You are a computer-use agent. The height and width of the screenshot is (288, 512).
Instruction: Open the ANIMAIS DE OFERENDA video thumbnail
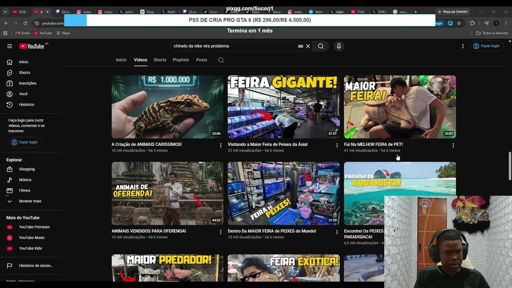(168, 194)
